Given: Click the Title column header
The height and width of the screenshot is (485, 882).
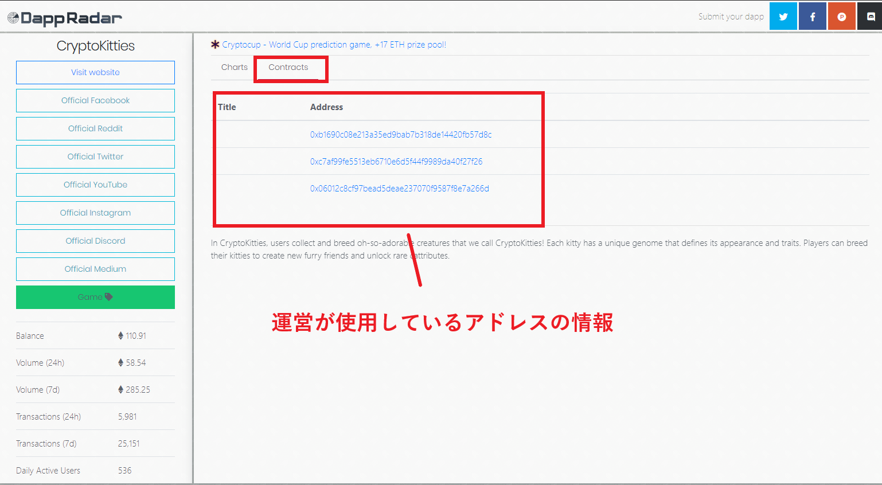Looking at the screenshot, I should 227,107.
